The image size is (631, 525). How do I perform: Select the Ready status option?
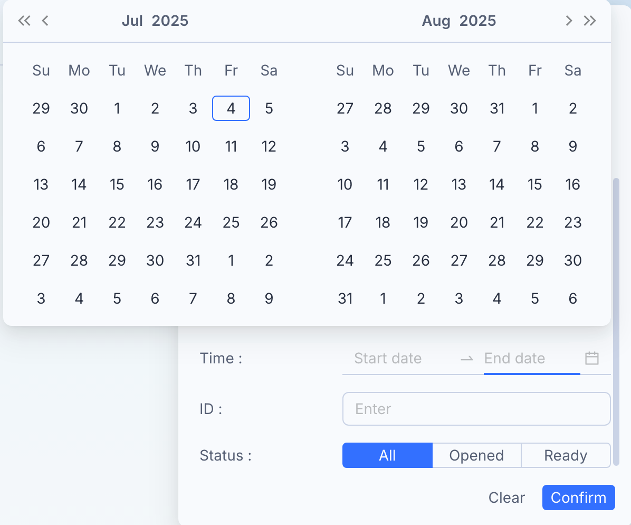click(566, 455)
